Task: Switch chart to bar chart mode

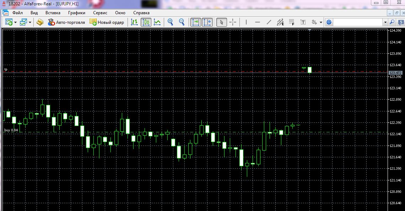Action: point(134,22)
